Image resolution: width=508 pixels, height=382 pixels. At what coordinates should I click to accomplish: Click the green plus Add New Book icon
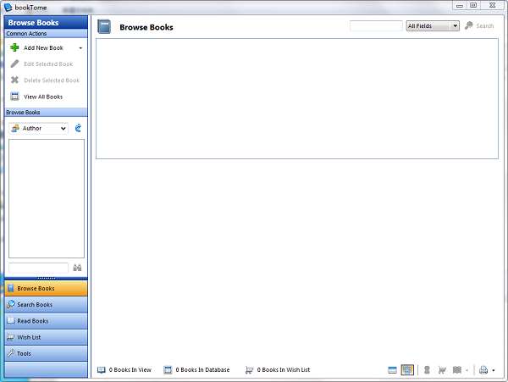pos(14,47)
